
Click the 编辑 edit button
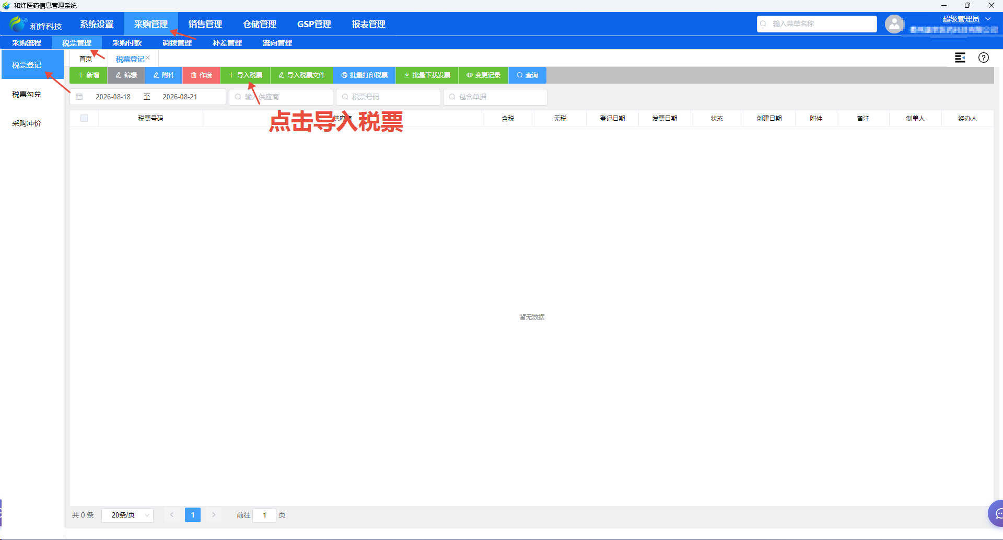pos(126,75)
